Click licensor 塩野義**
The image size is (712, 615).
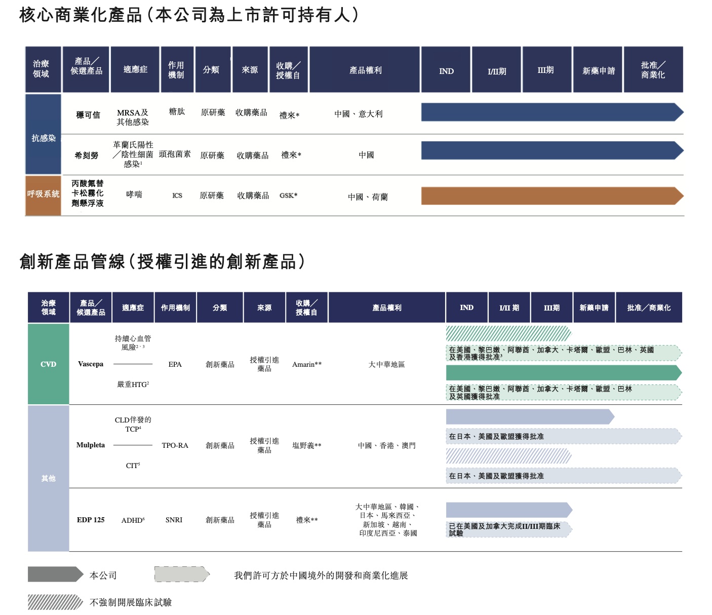tap(307, 445)
